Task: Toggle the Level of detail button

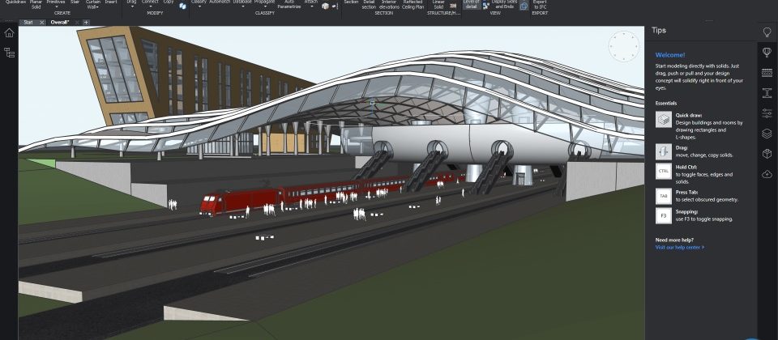Action: click(x=471, y=4)
